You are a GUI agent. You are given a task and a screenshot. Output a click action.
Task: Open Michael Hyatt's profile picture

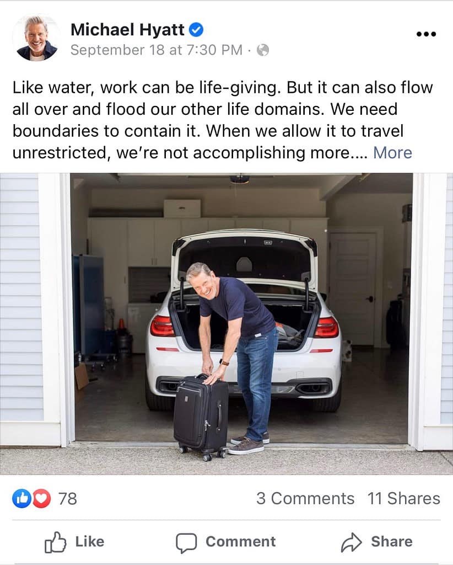coord(36,38)
